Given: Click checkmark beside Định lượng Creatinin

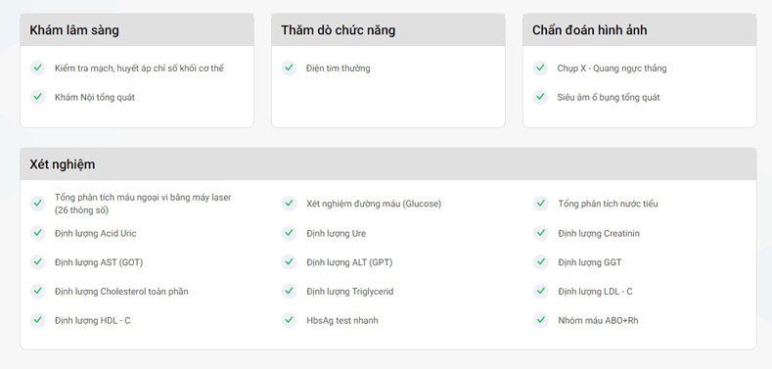Looking at the screenshot, I should (541, 233).
